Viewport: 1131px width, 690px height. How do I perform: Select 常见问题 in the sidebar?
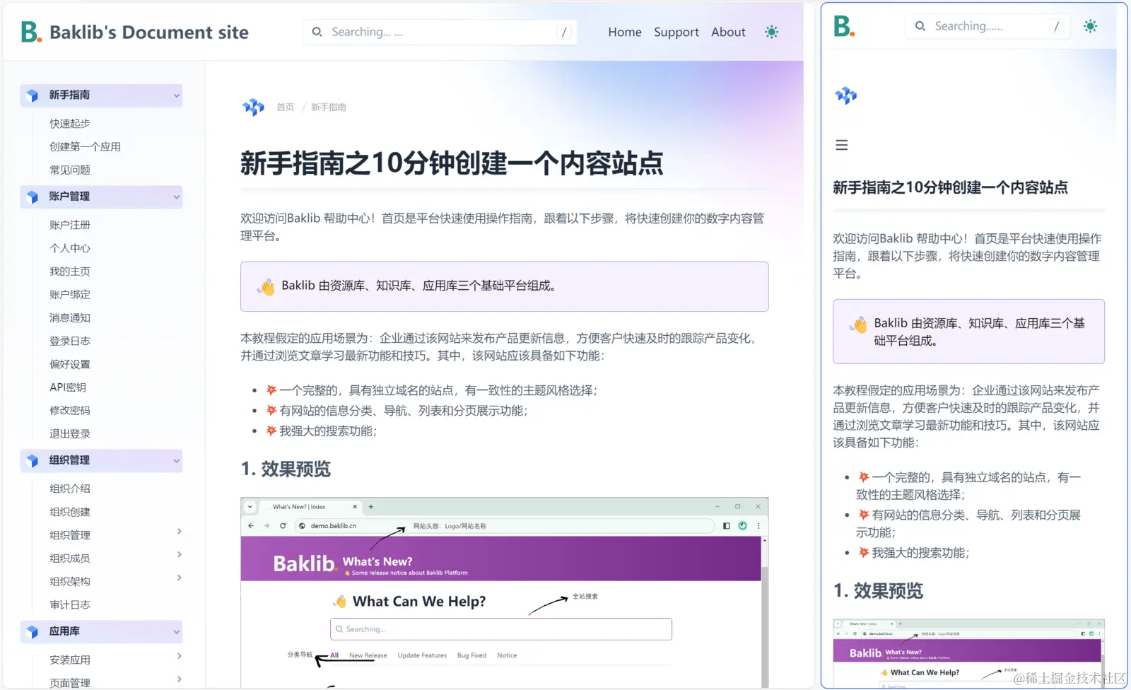(70, 170)
